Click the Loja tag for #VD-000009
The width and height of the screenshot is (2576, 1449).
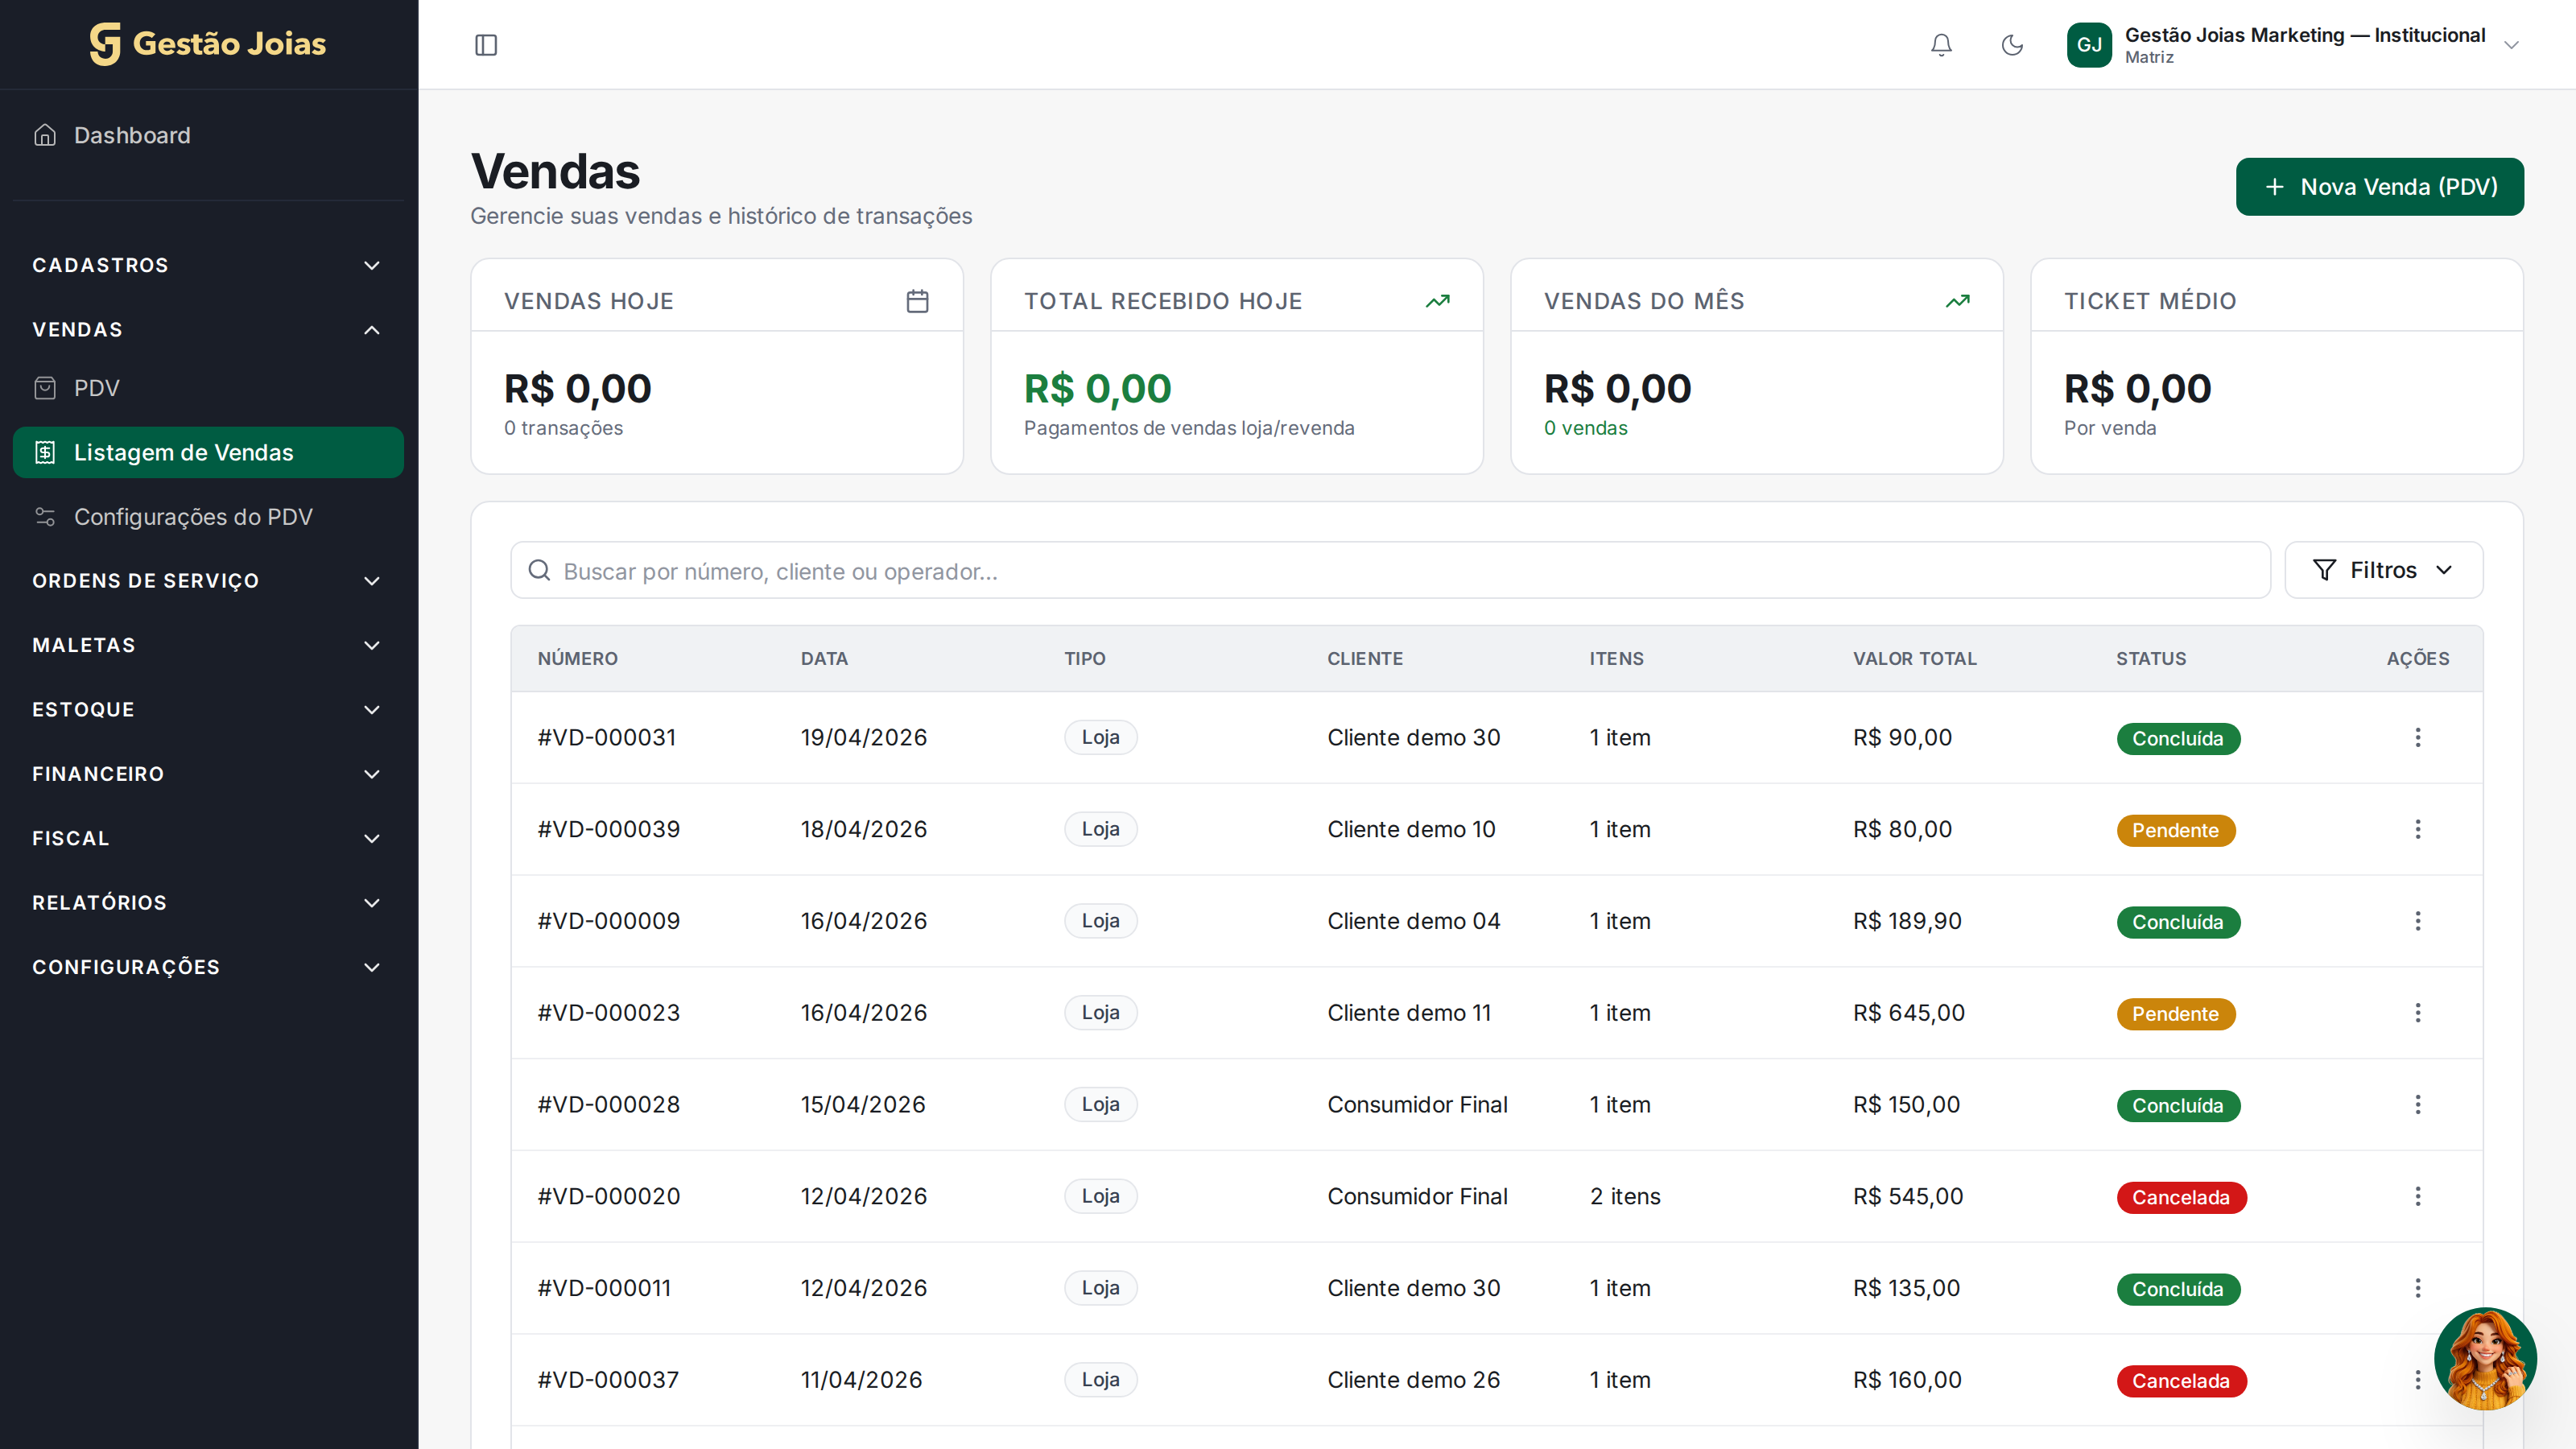pyautogui.click(x=1100, y=921)
